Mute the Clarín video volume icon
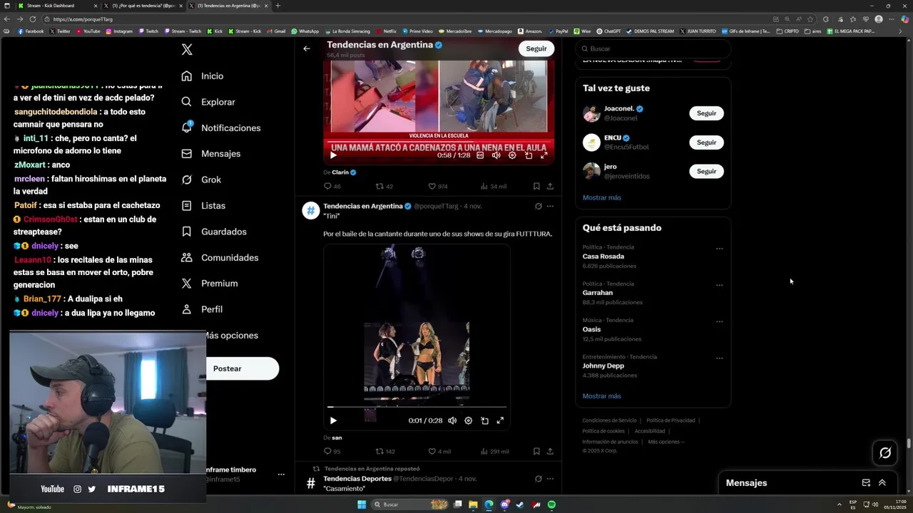 pyautogui.click(x=496, y=155)
